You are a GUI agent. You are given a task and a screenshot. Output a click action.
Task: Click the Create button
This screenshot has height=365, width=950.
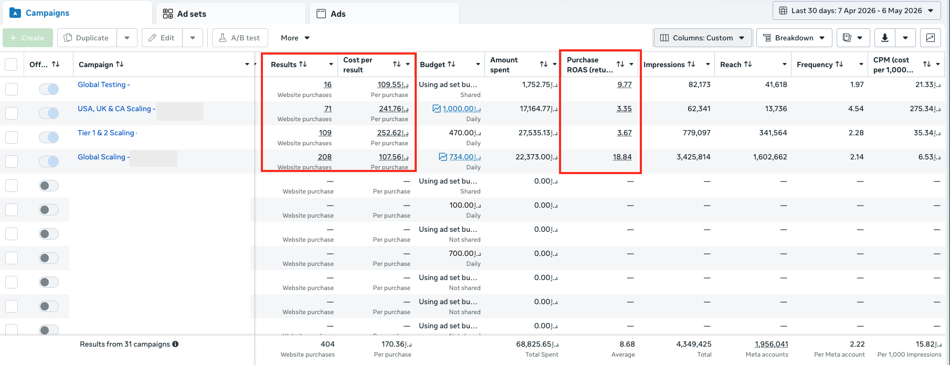coord(28,38)
